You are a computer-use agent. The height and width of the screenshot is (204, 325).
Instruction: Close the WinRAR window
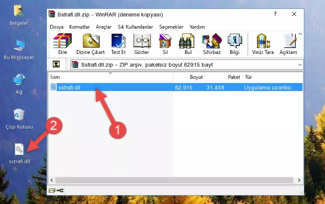294,14
